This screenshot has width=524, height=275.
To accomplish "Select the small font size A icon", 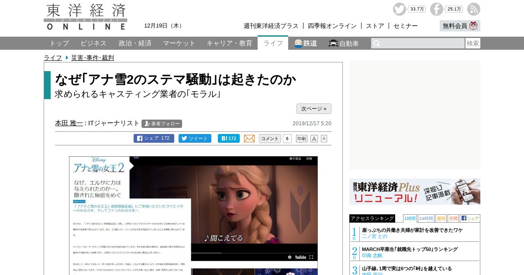I will [x=324, y=138].
